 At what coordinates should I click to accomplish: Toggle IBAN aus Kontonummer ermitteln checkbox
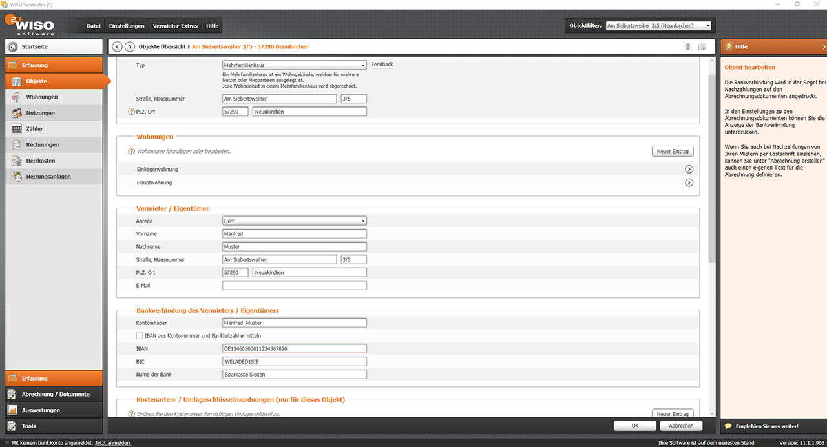coord(139,335)
